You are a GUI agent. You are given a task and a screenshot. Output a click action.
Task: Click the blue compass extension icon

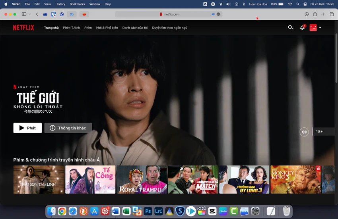point(62,14)
